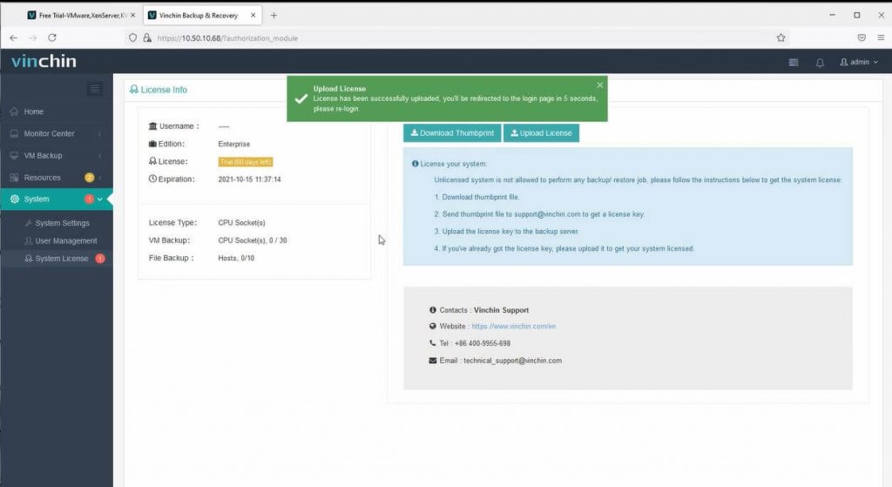The width and height of the screenshot is (892, 487).
Task: Click the System Settings wrench icon
Action: [29, 223]
